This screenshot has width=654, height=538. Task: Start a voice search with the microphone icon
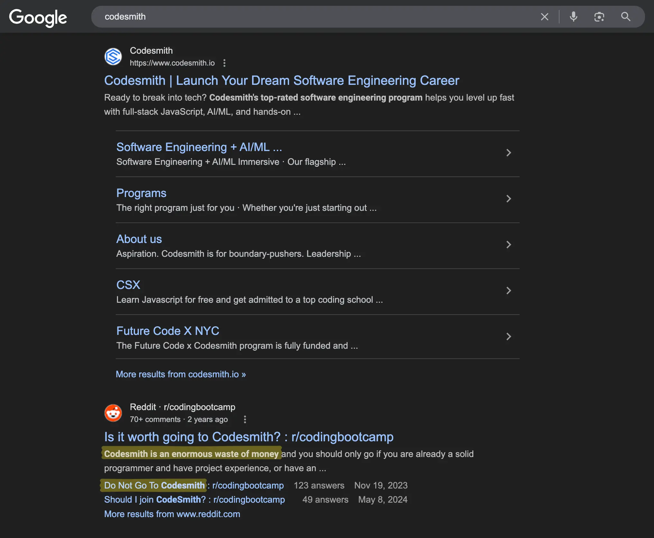[573, 16]
